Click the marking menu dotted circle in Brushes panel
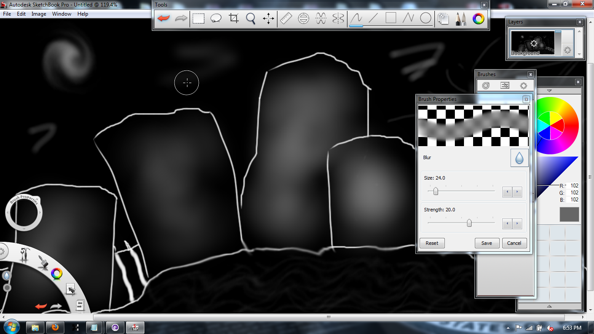594x334 pixels. click(524, 86)
